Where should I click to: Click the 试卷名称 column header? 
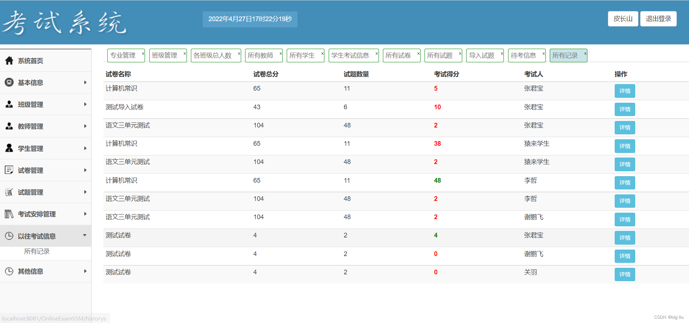coord(118,74)
